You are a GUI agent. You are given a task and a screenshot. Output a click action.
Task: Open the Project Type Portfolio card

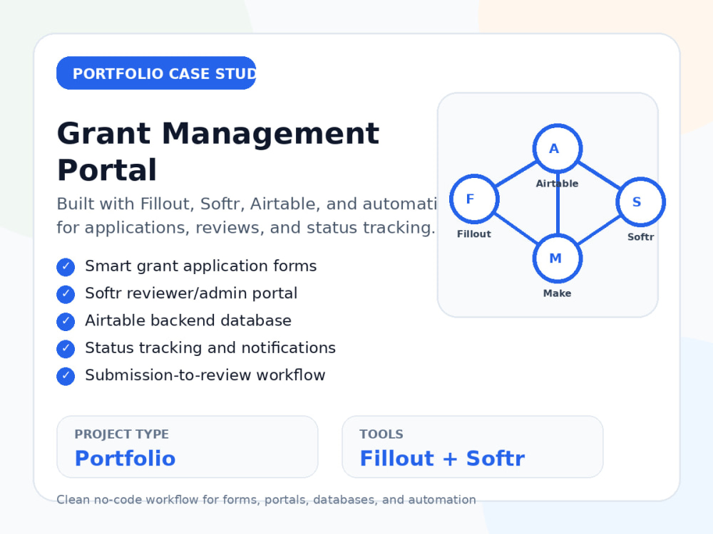(x=188, y=447)
